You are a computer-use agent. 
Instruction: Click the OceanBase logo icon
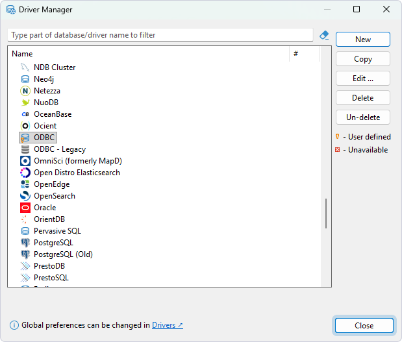[25, 114]
